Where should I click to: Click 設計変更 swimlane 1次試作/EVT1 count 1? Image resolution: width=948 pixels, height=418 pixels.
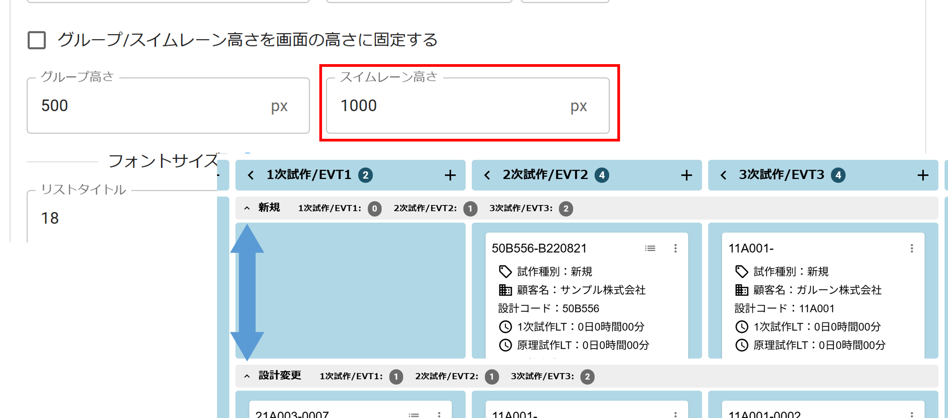pyautogui.click(x=396, y=376)
